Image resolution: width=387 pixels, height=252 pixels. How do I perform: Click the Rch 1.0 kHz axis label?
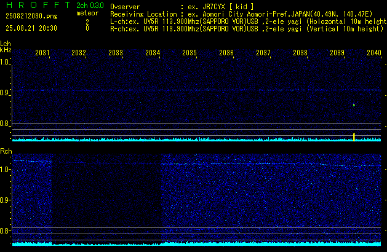coord(5,170)
